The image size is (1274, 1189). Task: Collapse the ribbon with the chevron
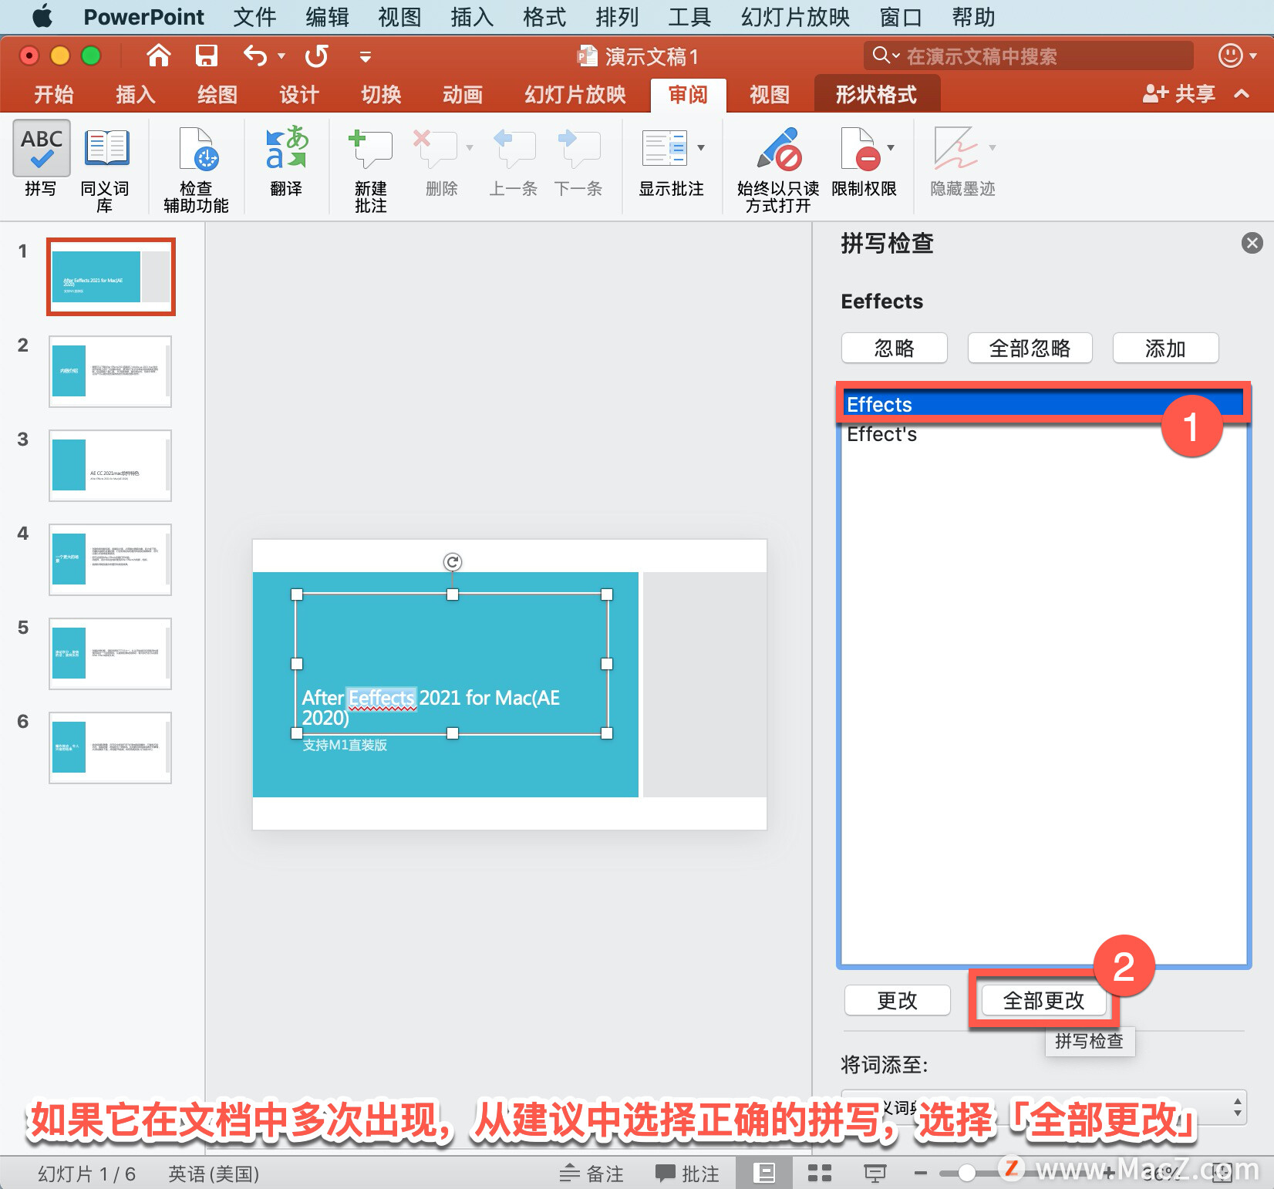(x=1242, y=94)
